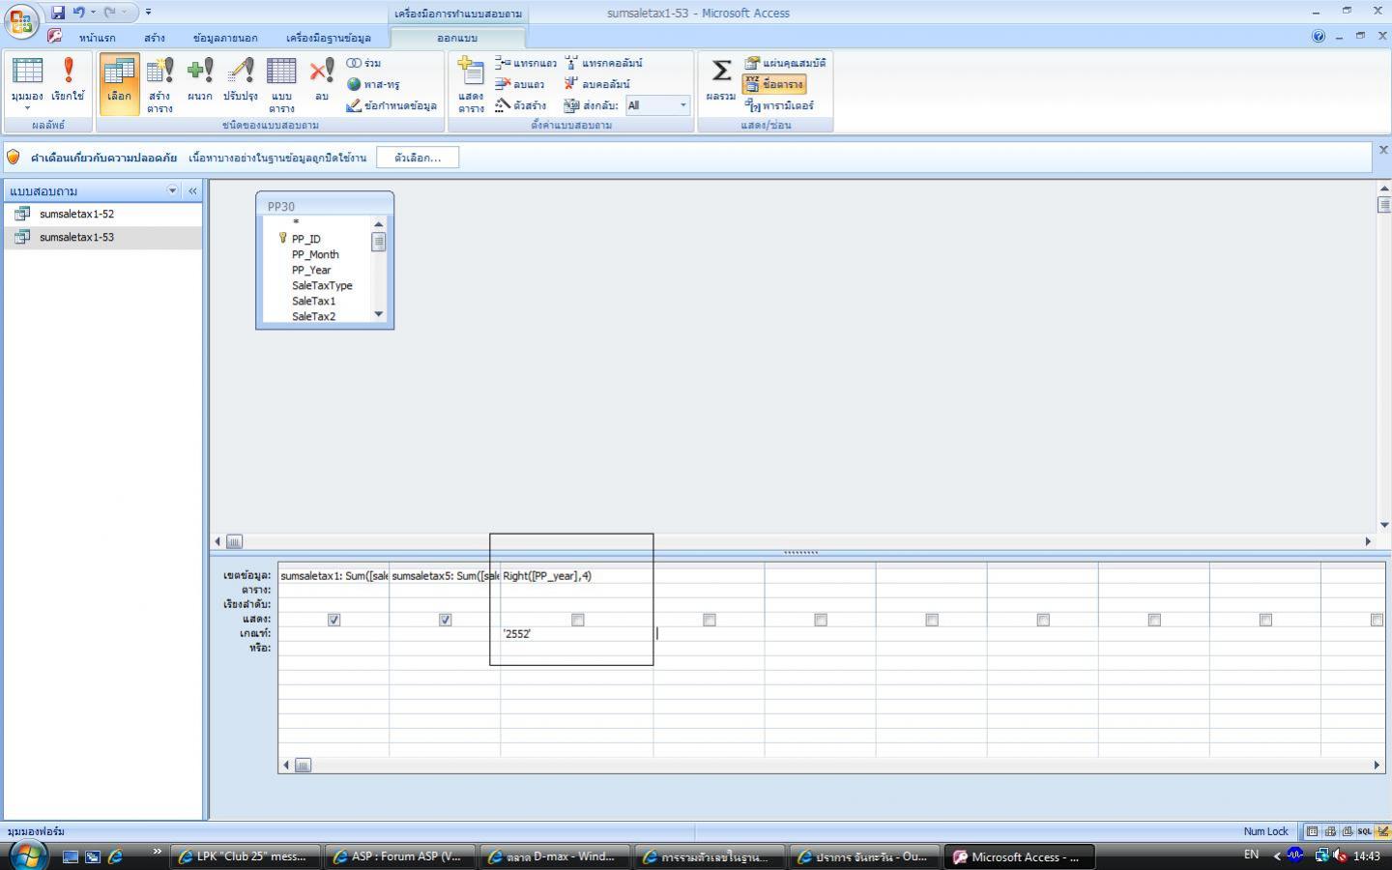Open navigation pane category dropdown
The image size is (1392, 870).
click(172, 190)
